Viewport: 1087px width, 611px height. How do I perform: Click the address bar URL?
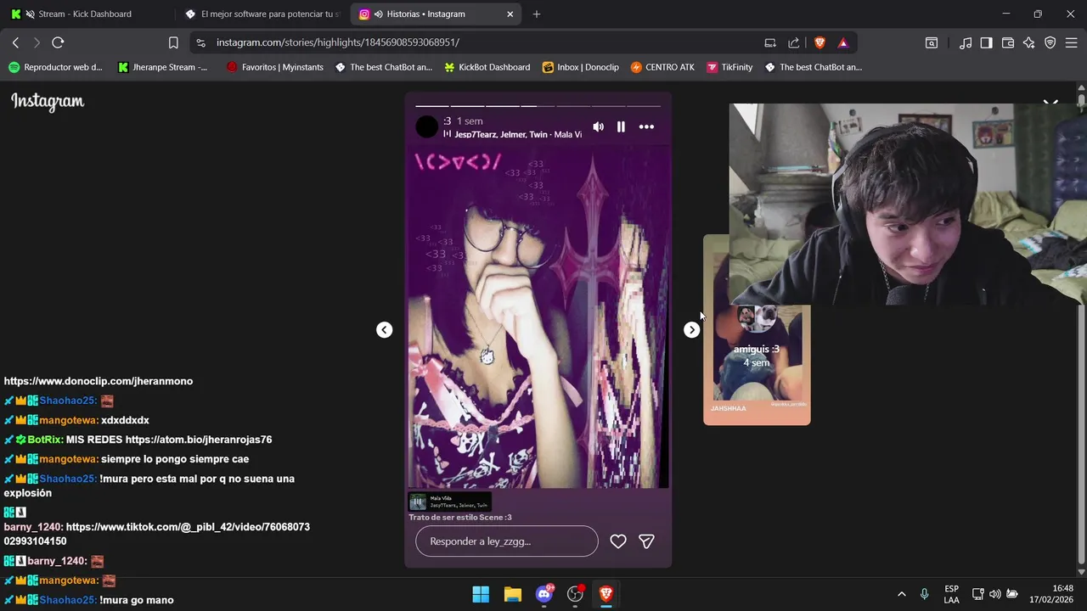pyautogui.click(x=338, y=42)
